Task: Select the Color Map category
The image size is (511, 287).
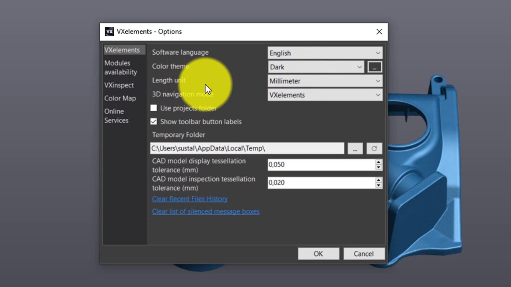Action: 120,98
